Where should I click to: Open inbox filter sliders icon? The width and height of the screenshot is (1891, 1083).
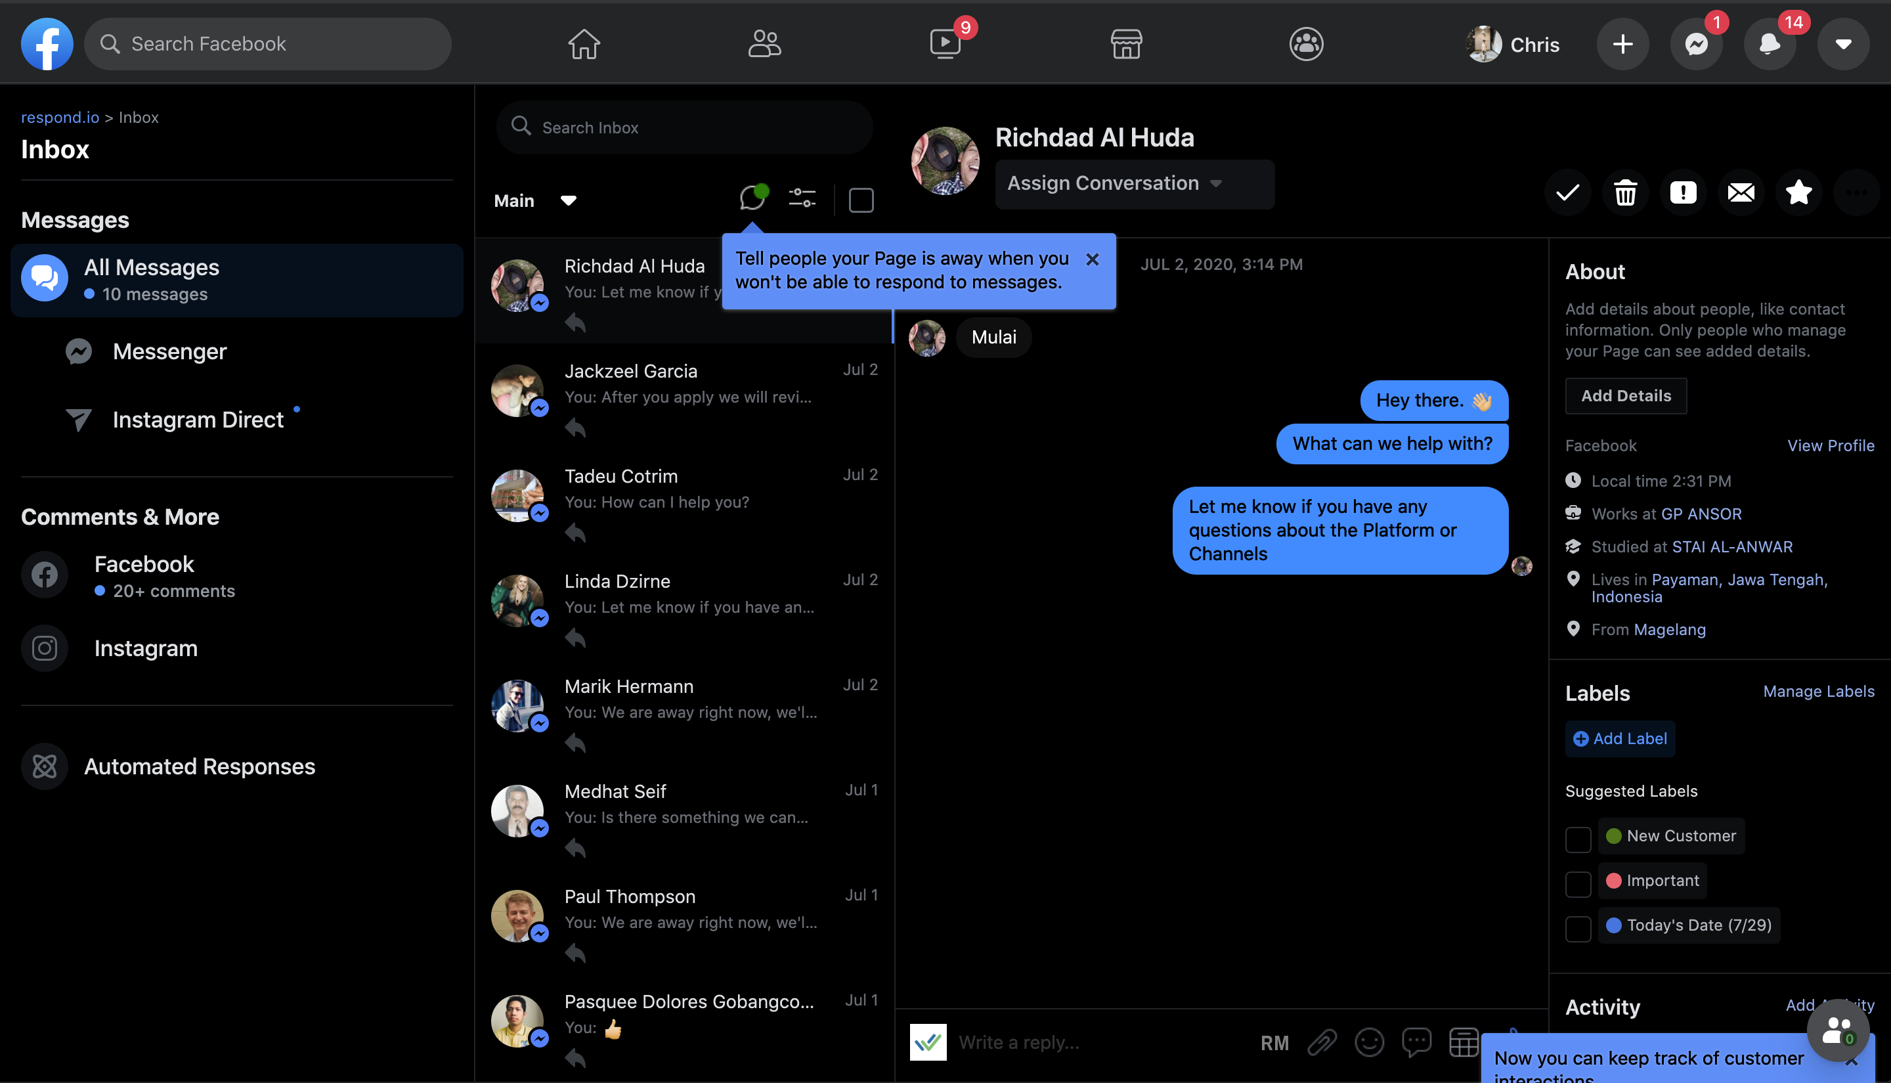coord(802,198)
